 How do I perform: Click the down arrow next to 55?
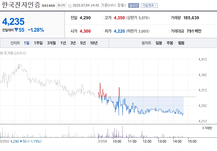(x=16, y=30)
